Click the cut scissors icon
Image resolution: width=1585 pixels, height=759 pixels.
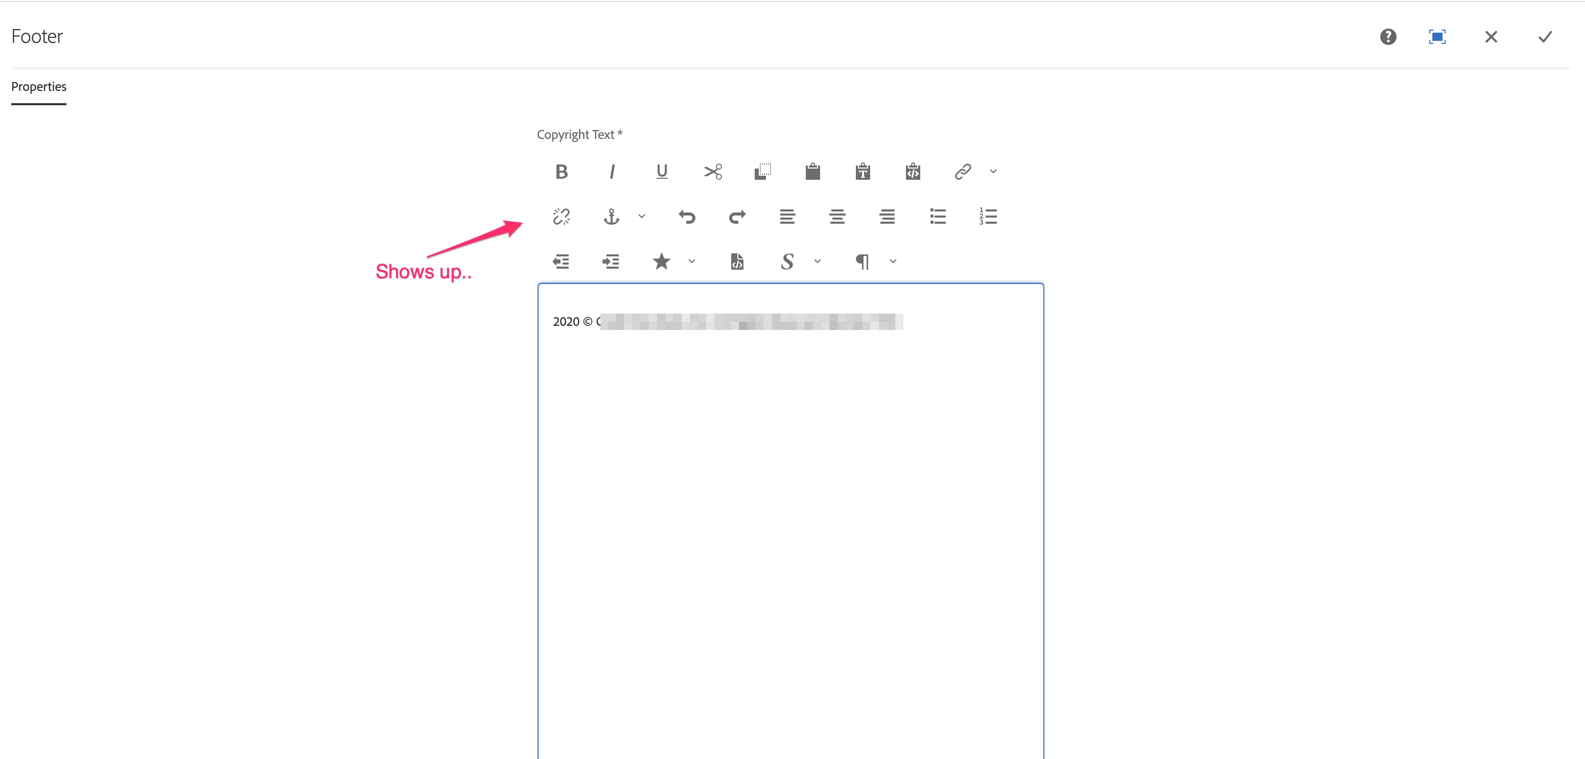pos(712,172)
